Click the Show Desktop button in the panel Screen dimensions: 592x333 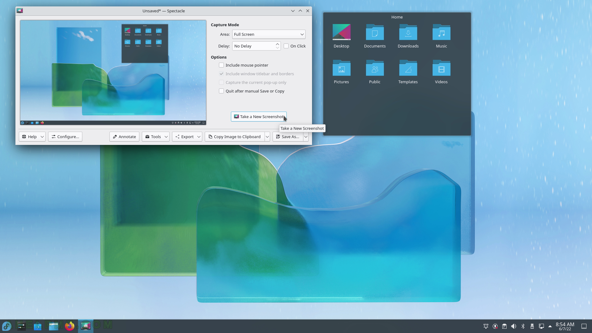584,326
